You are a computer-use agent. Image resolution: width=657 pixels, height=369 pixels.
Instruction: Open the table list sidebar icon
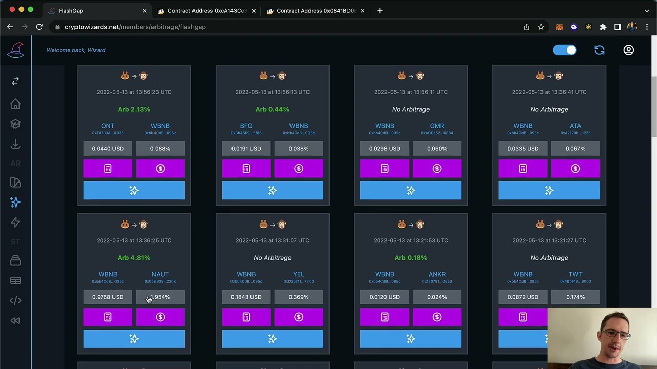15,281
